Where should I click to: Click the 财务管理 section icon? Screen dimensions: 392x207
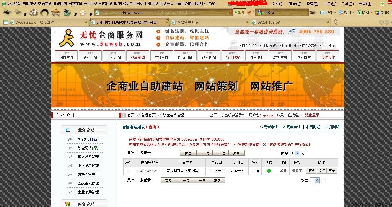point(68,204)
